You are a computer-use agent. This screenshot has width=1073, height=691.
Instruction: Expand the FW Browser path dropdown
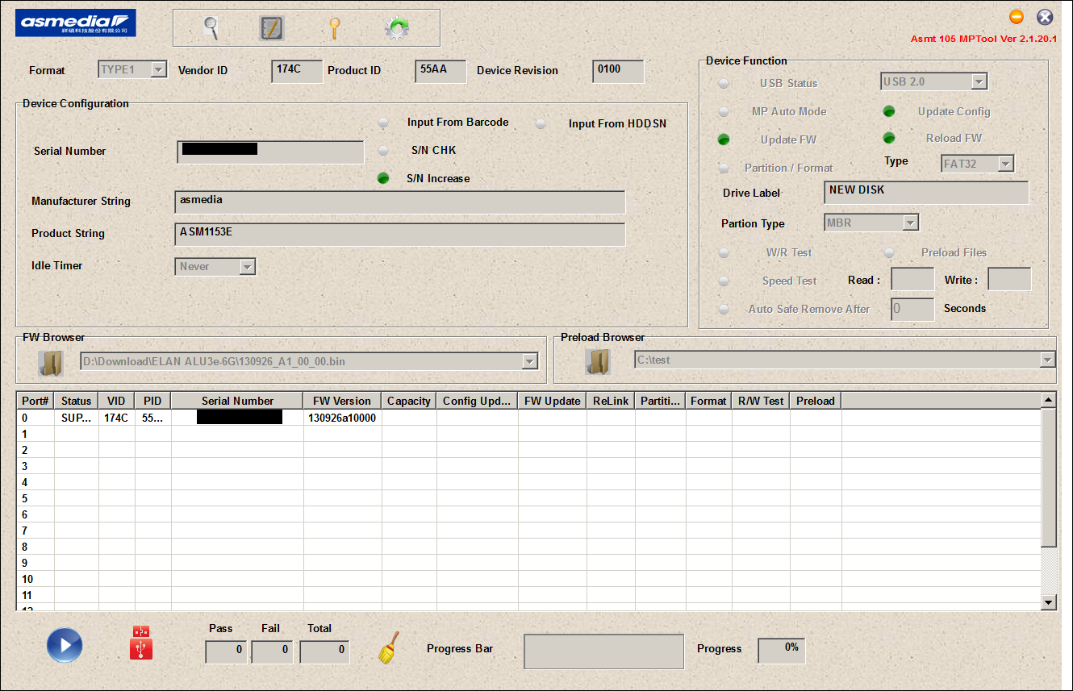pyautogui.click(x=529, y=361)
